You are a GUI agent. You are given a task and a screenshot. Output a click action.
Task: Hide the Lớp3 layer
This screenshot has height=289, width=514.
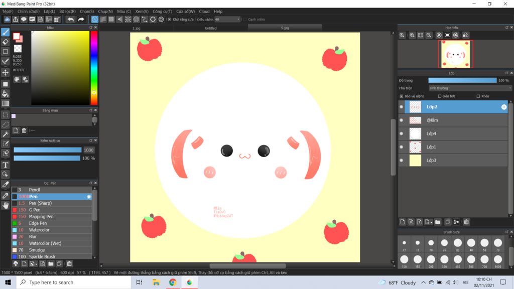coord(401,160)
